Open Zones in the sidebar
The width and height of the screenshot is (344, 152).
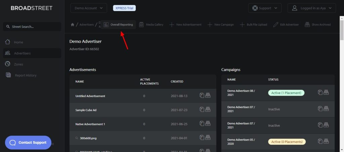coord(32,64)
